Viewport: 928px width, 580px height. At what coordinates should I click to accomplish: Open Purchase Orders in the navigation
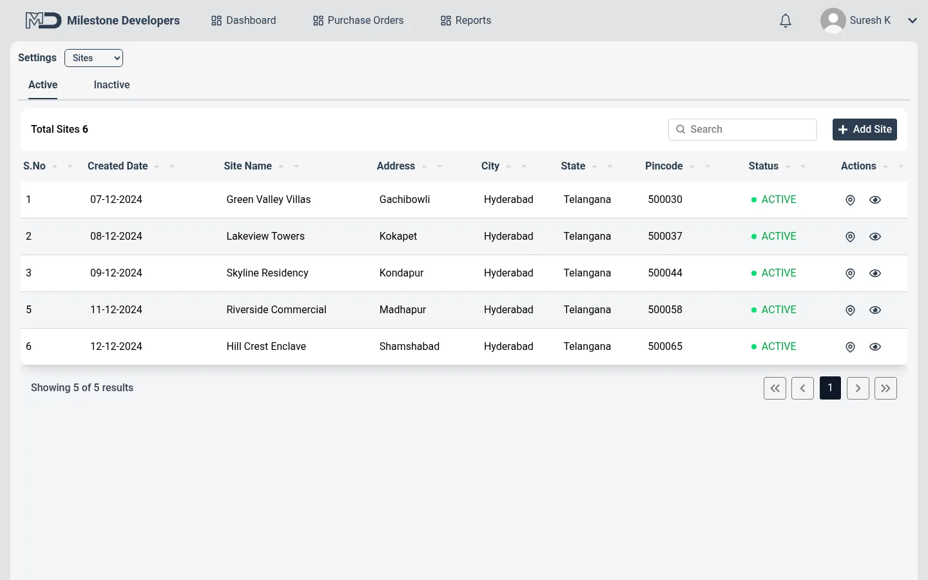358,21
